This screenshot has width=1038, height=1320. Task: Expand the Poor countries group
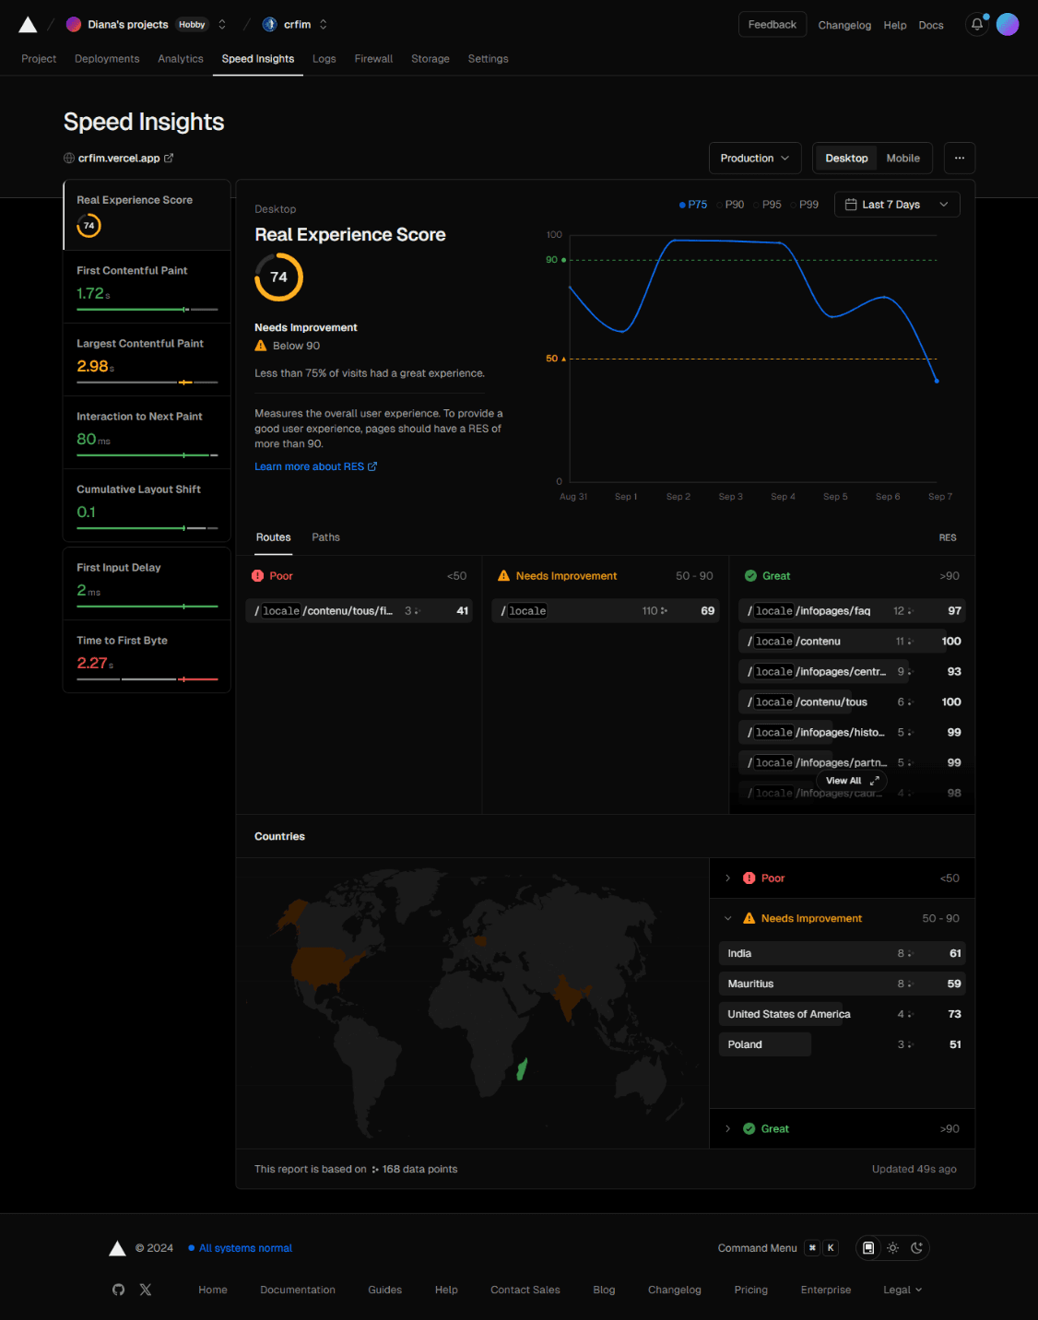pos(843,878)
